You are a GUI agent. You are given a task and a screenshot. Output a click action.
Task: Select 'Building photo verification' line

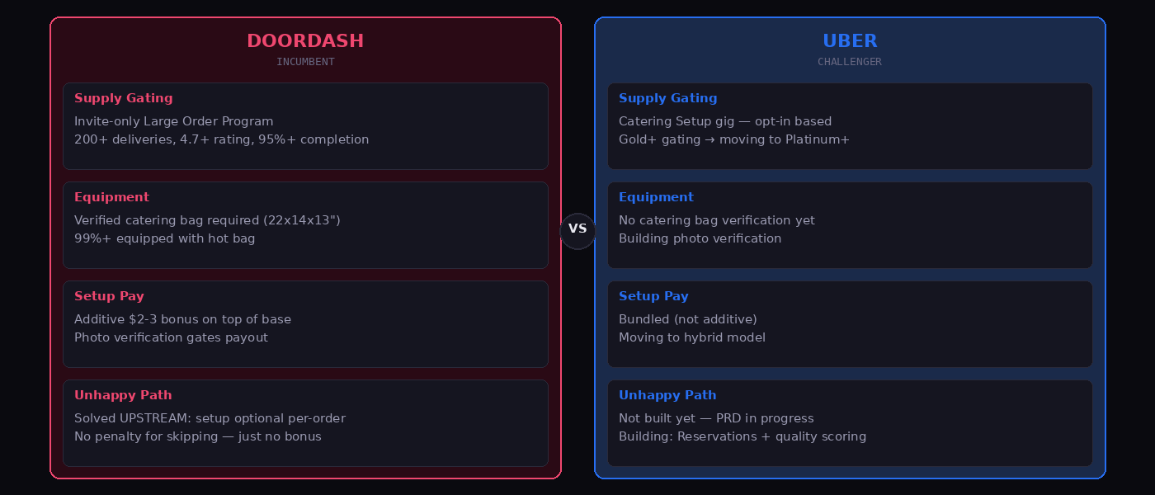coord(700,238)
